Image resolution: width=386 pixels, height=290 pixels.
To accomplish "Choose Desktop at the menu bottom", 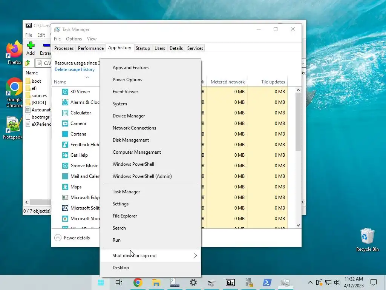I will coord(150,268).
